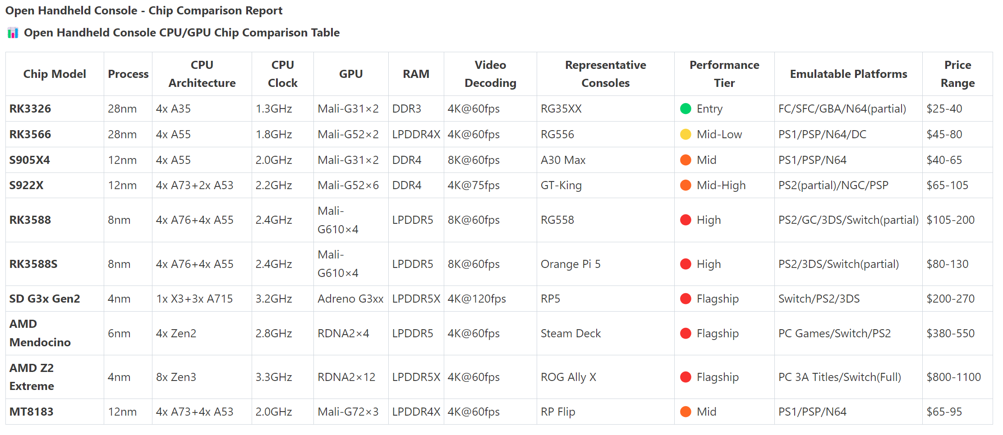
Task: Click the red Flagship dot for RP5
Action: 686,299
